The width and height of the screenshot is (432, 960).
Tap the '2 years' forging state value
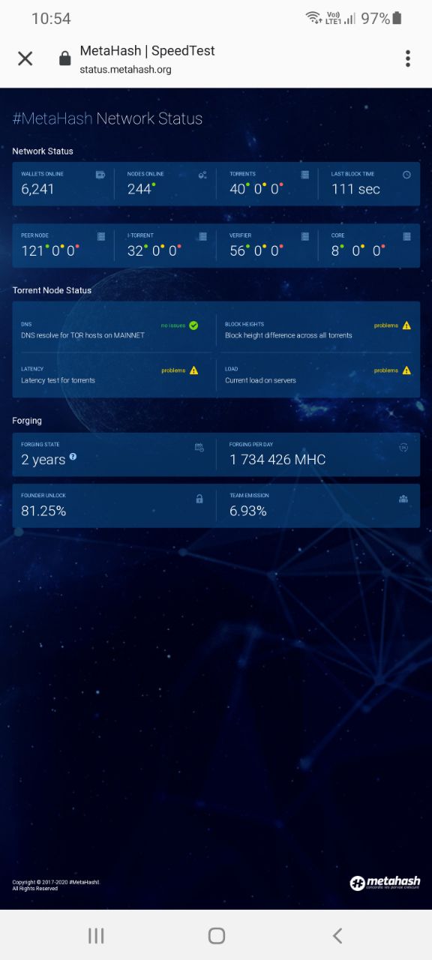click(x=43, y=460)
